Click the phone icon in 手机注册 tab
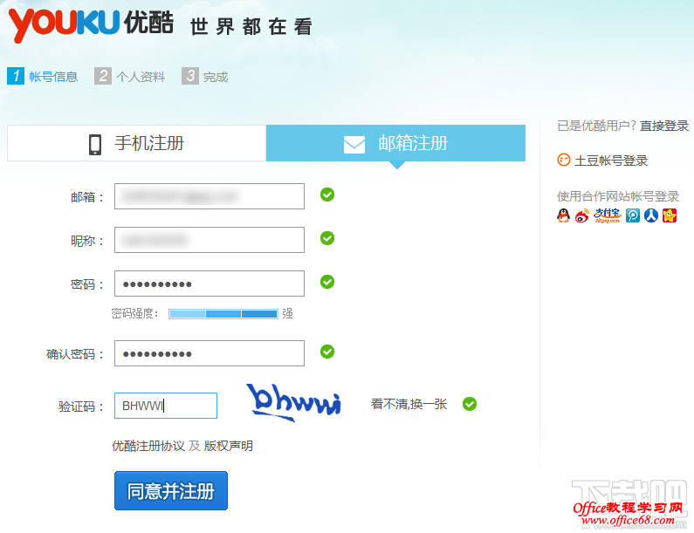This screenshot has height=533, width=694. pyautogui.click(x=95, y=144)
